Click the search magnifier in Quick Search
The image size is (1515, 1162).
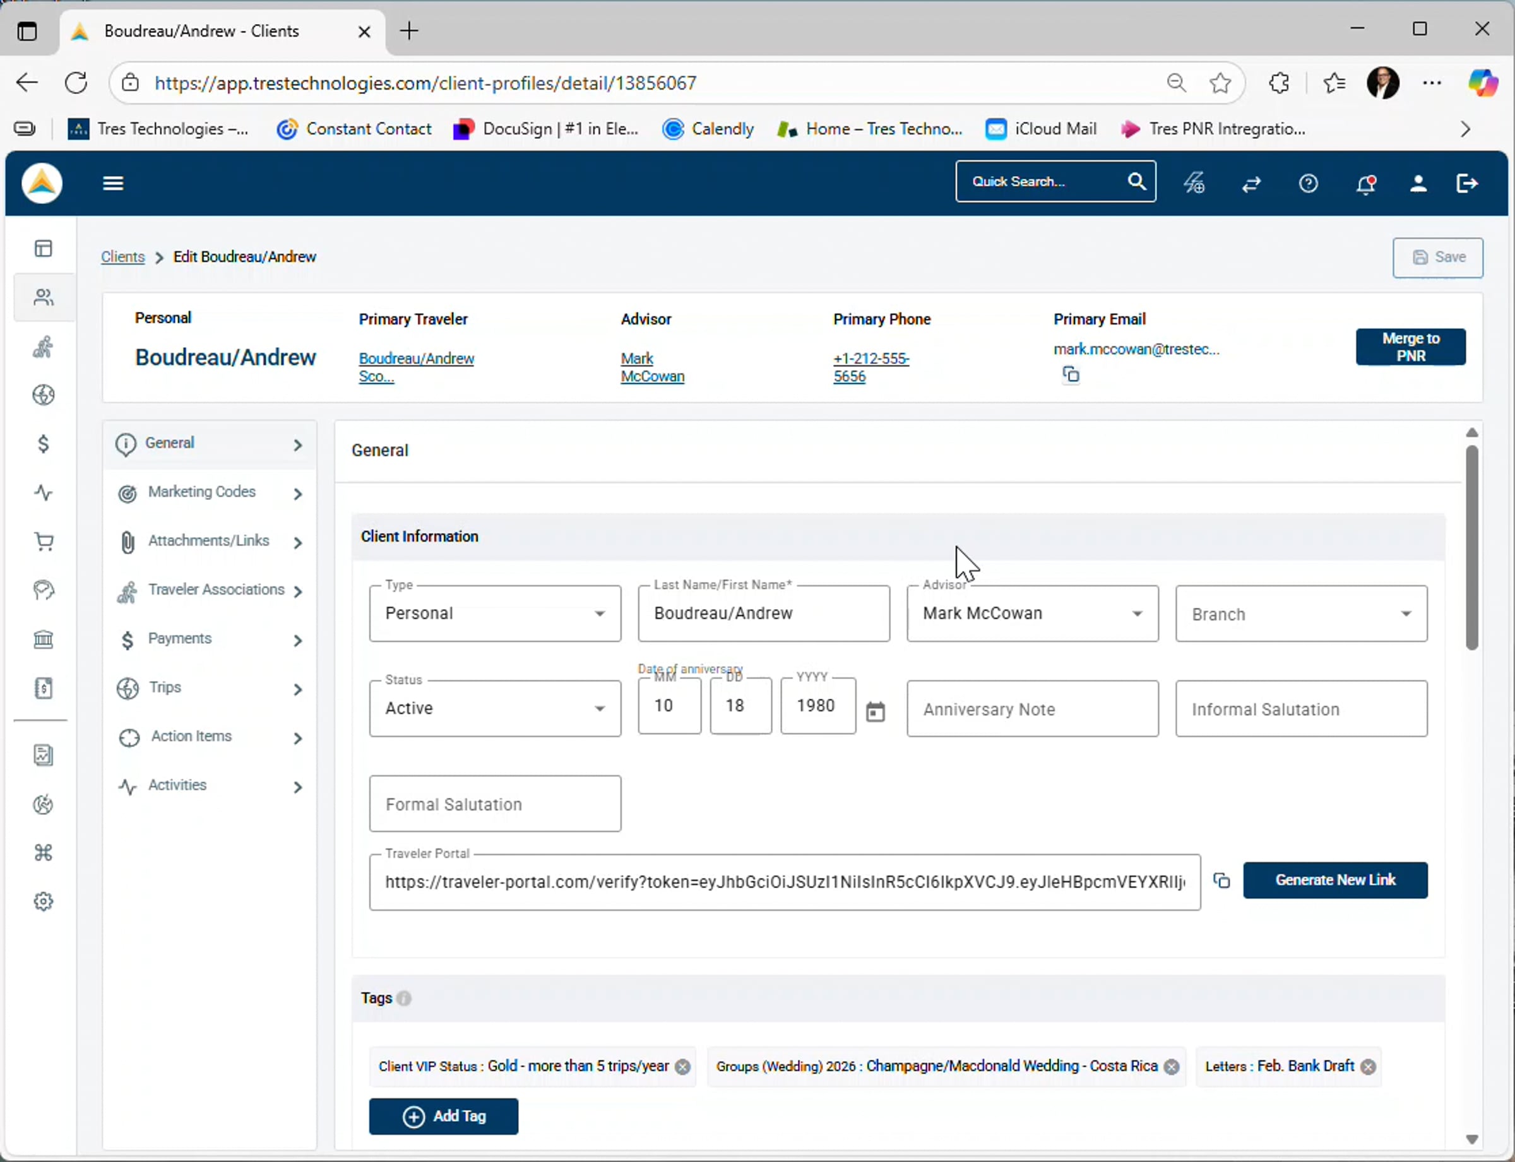tap(1136, 181)
